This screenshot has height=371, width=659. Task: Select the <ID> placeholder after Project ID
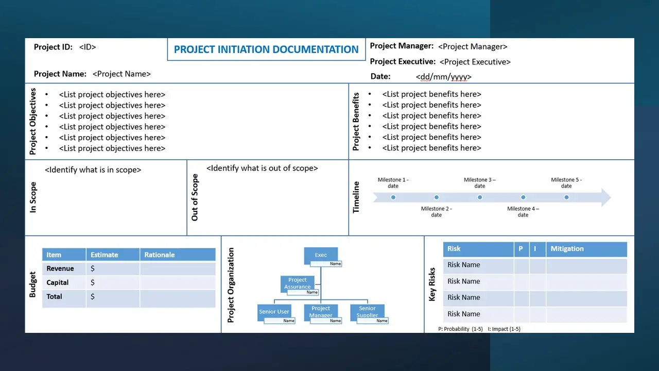click(88, 47)
